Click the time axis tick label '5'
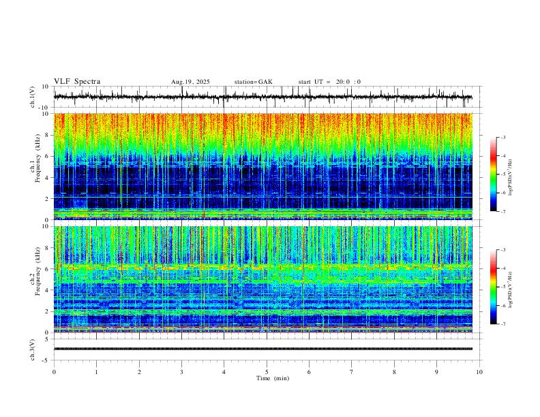540x417 pixels. [267, 372]
